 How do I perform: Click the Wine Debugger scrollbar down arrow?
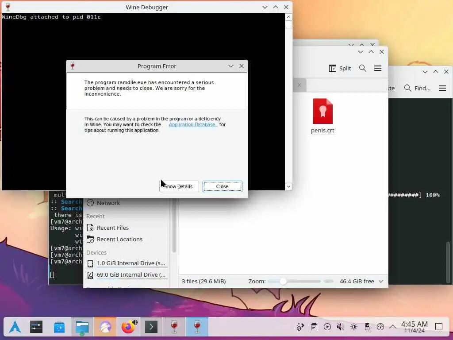click(288, 186)
